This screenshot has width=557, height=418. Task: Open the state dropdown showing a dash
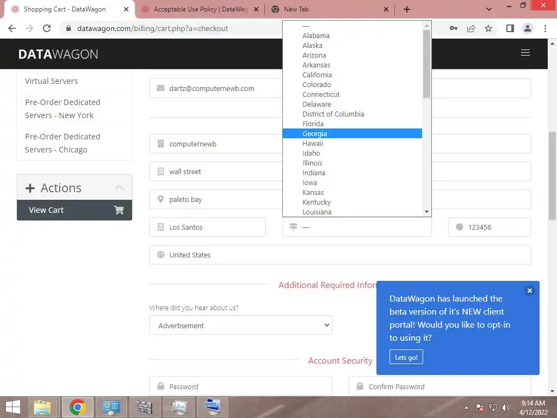tap(357, 227)
